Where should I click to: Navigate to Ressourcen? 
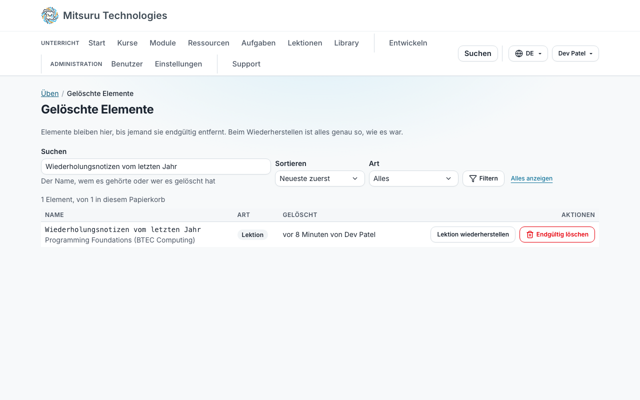tap(208, 43)
